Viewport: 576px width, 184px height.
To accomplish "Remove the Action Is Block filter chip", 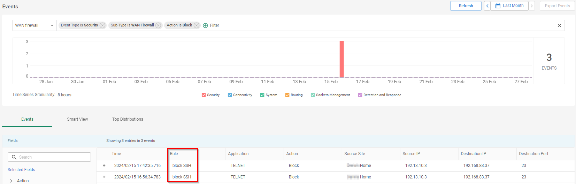I will tap(197, 25).
